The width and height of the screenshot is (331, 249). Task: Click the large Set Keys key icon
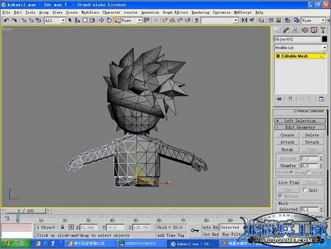pyautogui.click(x=195, y=231)
